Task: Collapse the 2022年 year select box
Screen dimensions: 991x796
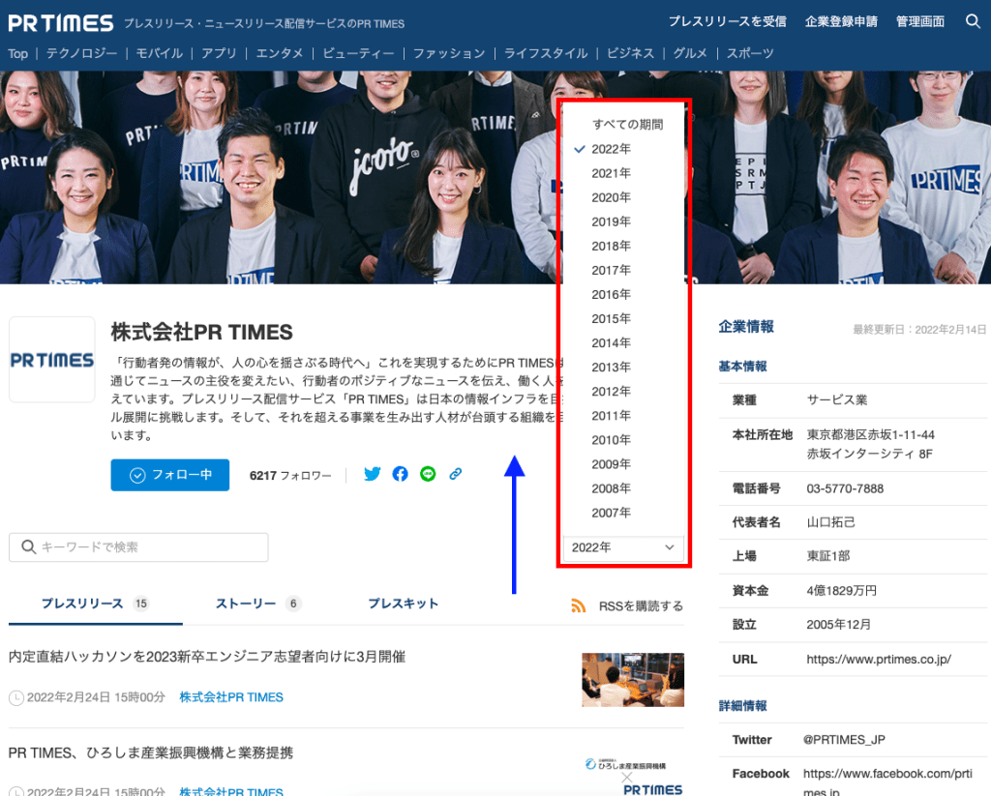Action: 623,547
